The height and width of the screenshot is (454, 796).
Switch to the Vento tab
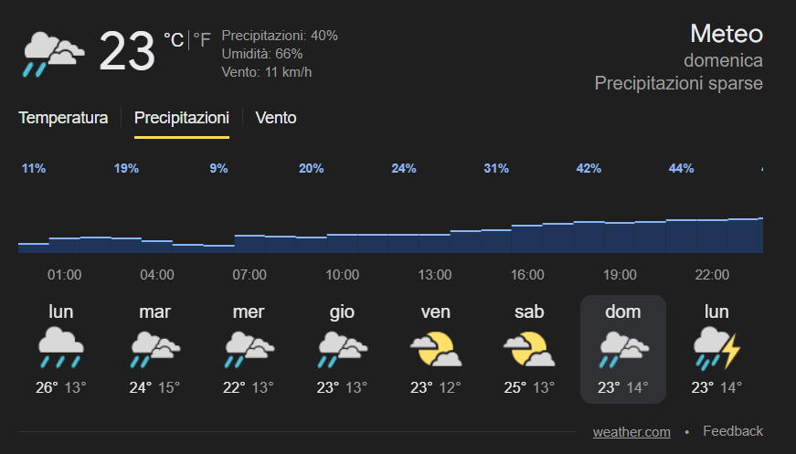276,118
